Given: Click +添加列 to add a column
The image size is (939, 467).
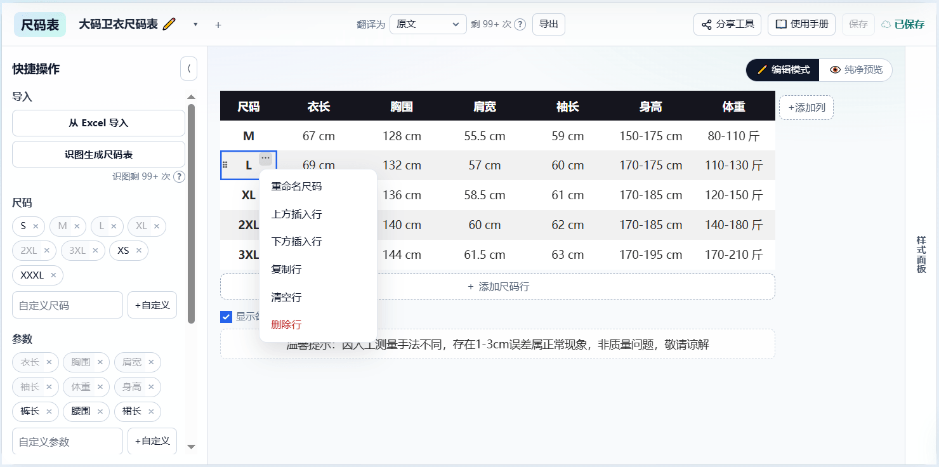Looking at the screenshot, I should [x=806, y=107].
